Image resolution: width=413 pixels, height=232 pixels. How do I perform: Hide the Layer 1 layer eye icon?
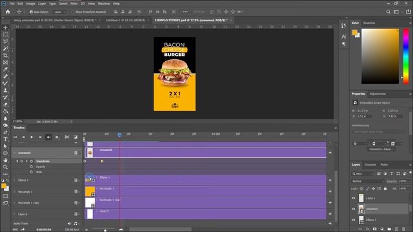(x=354, y=198)
